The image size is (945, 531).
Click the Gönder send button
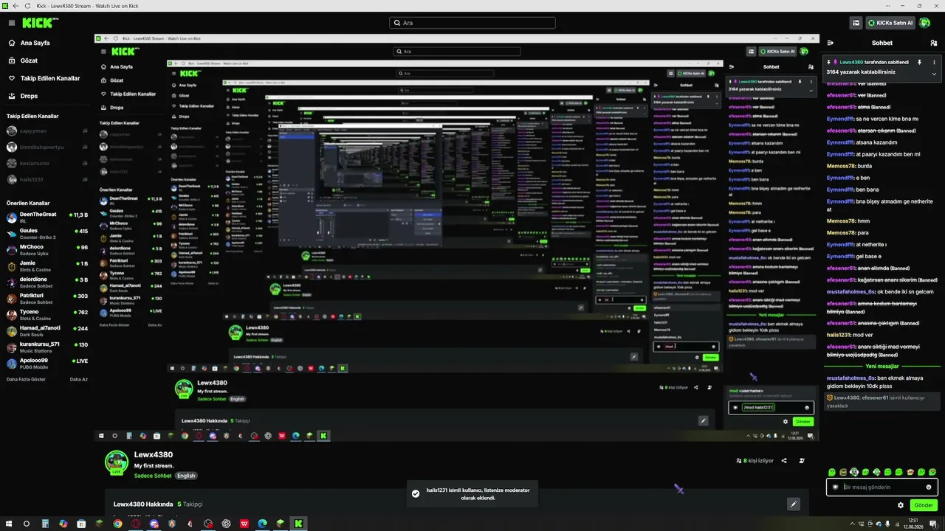[924, 505]
